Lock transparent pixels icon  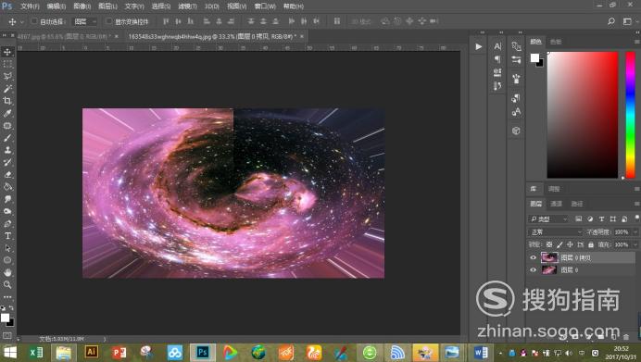(549, 244)
